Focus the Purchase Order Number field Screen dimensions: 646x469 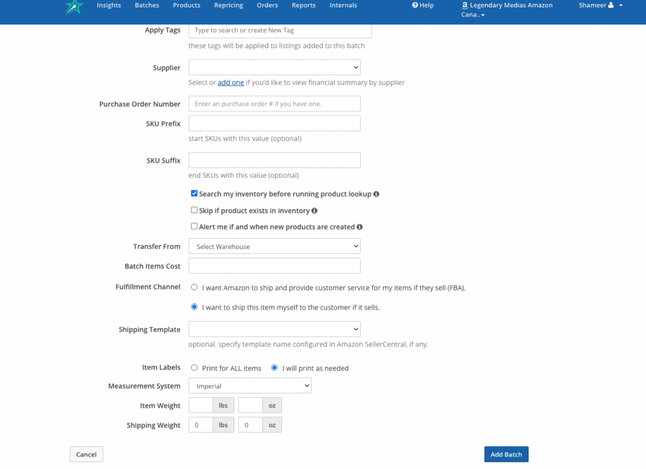(x=274, y=104)
